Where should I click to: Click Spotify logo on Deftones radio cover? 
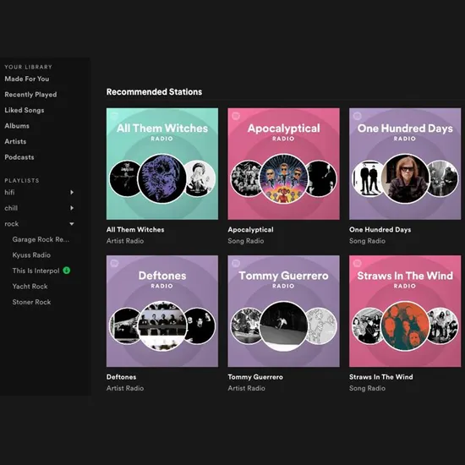click(114, 263)
